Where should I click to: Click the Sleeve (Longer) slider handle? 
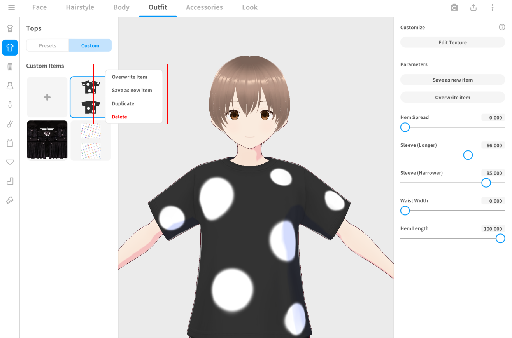468,155
